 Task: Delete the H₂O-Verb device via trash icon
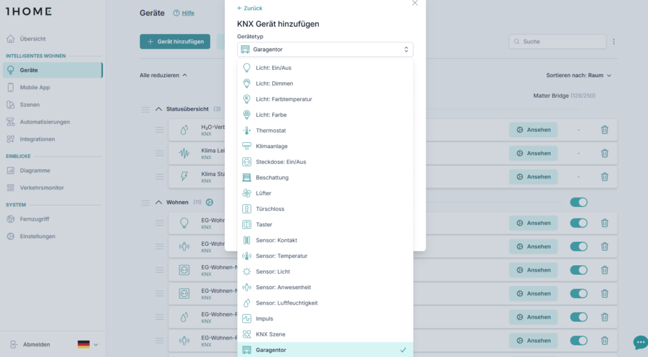605,130
